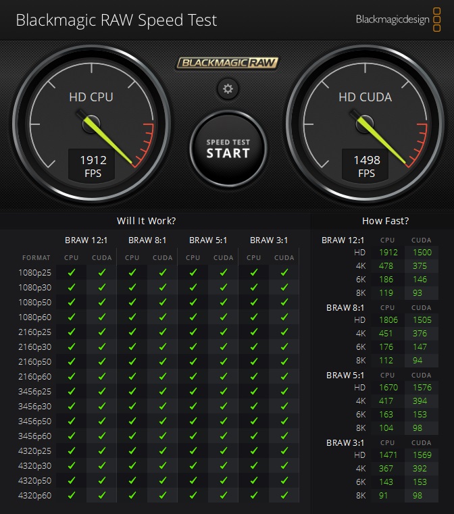Viewport: 454px width, 514px height.
Task: Click the 4320p60 format row label
Action: (34, 495)
